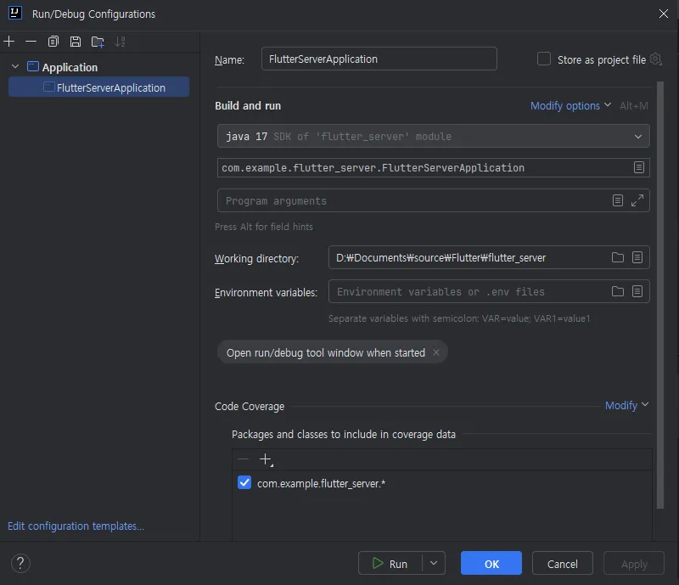Expand the Program arguments field
This screenshot has width=679, height=585.
pyautogui.click(x=637, y=200)
